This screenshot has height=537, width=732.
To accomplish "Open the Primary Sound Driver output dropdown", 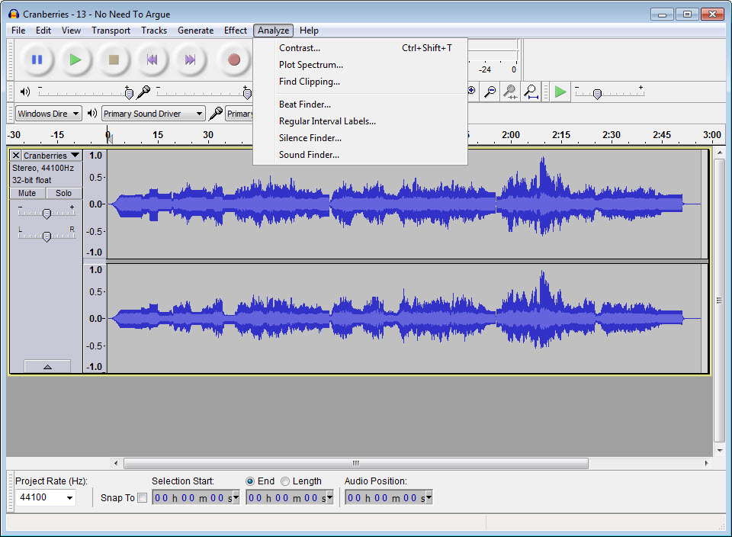I will [x=153, y=114].
